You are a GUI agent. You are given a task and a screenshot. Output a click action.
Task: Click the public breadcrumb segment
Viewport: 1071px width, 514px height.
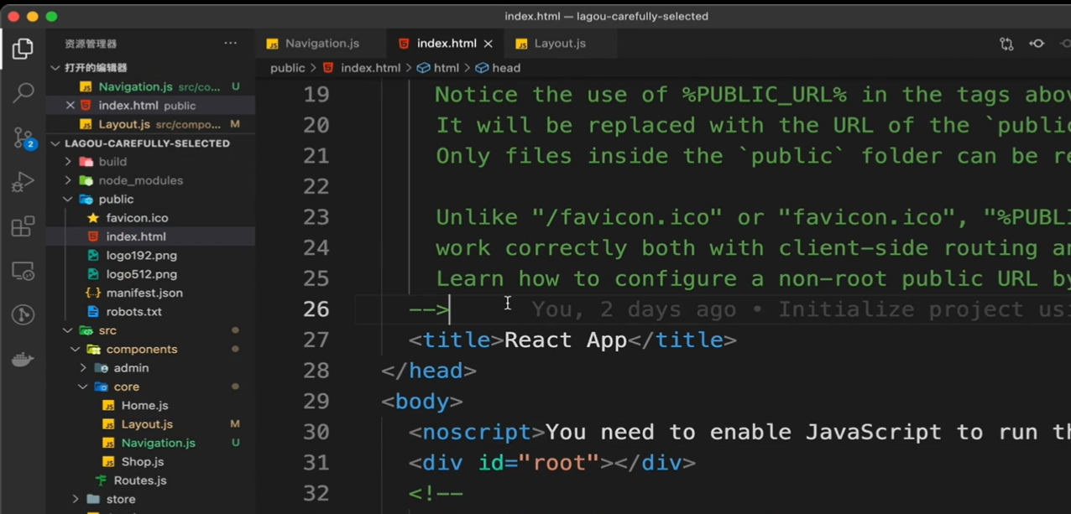(x=287, y=68)
